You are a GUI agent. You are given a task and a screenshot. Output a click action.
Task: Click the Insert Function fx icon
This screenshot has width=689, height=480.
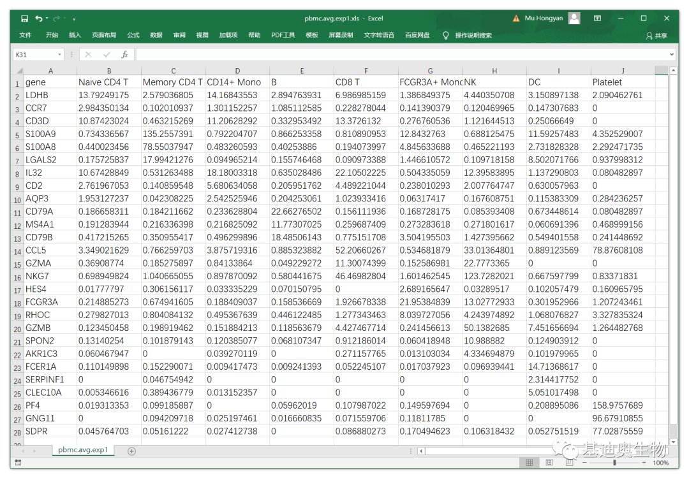[125, 55]
